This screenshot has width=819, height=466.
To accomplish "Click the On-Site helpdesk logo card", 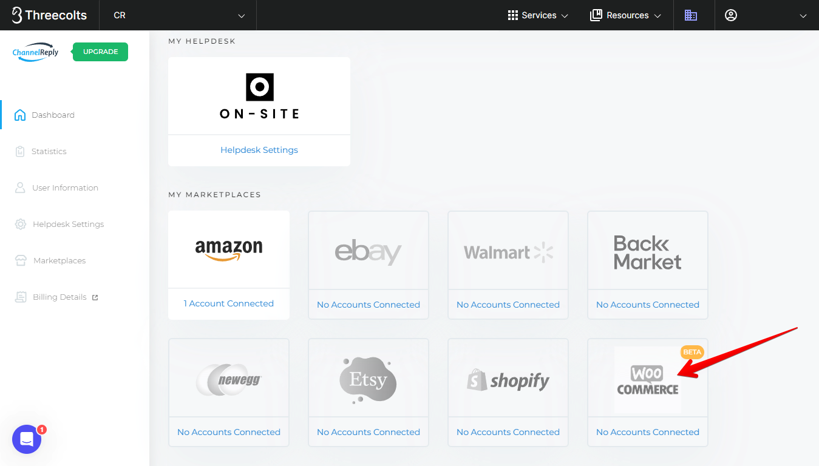I will [259, 96].
